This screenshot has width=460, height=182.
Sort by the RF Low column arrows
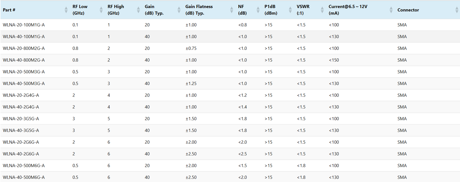(101, 10)
